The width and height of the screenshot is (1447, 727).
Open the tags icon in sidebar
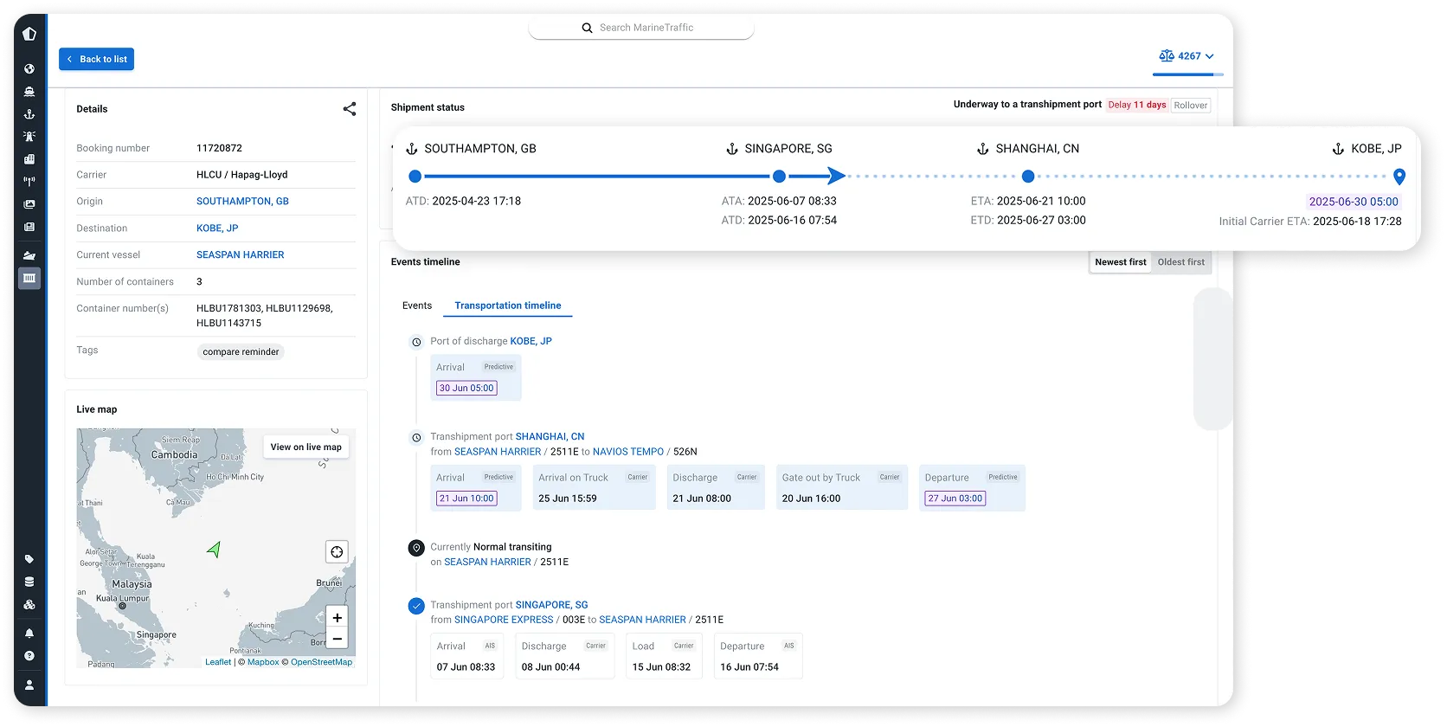click(x=29, y=559)
